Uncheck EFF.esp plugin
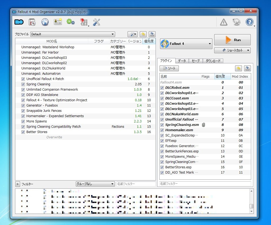The image size is (271, 225). [x=162, y=141]
